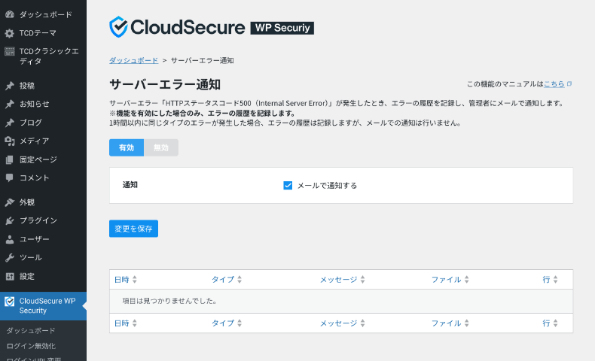Sort by ファイル arrows in top header
This screenshot has height=361, width=595.
coord(467,280)
